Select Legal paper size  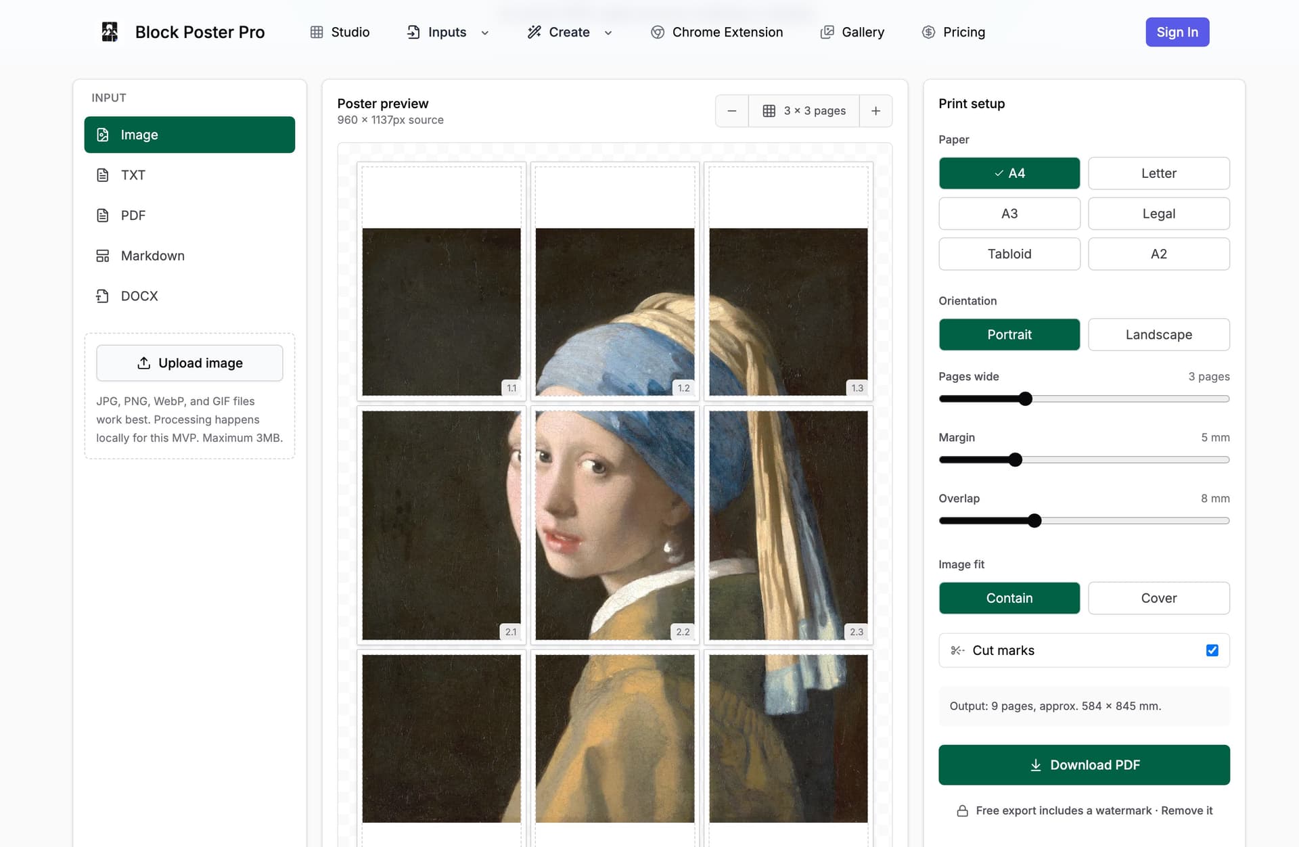(1159, 214)
